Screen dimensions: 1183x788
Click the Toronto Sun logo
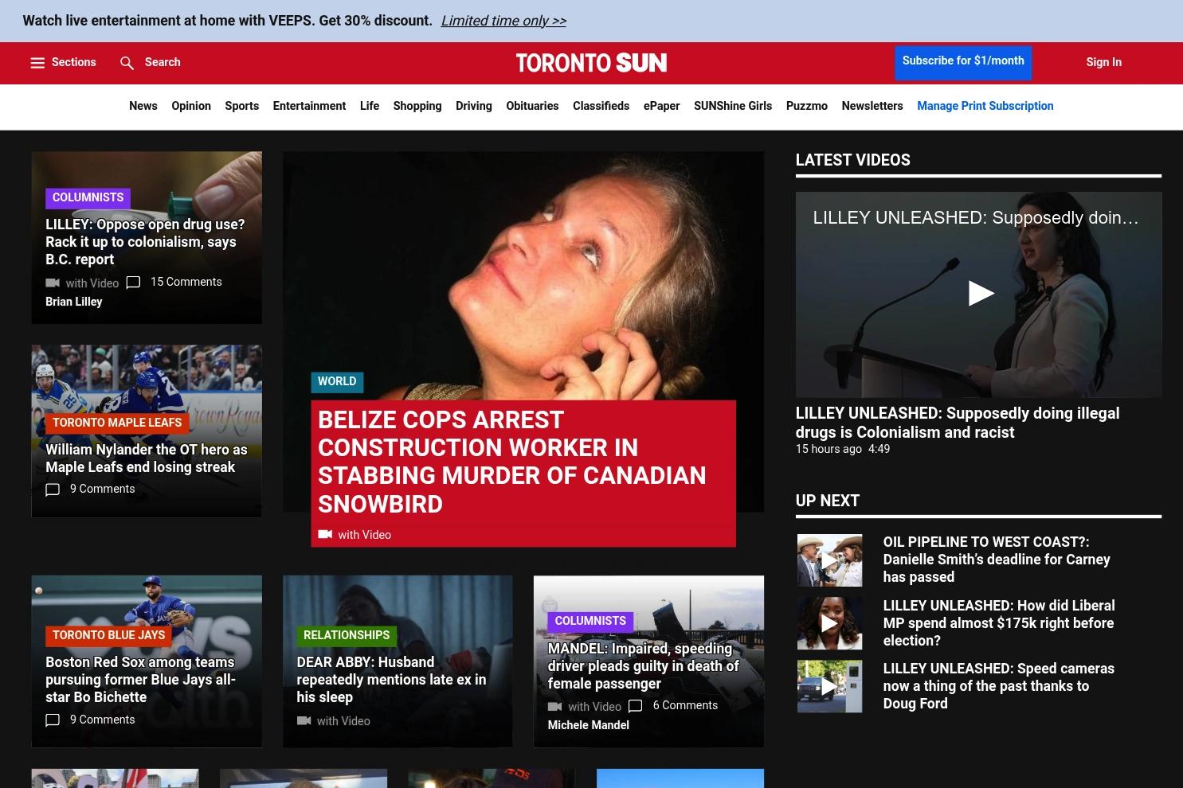click(591, 63)
